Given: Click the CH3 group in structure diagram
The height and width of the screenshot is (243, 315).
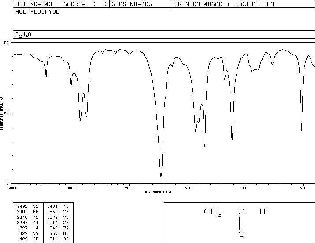Looking at the screenshot, I should pyautogui.click(x=213, y=212).
